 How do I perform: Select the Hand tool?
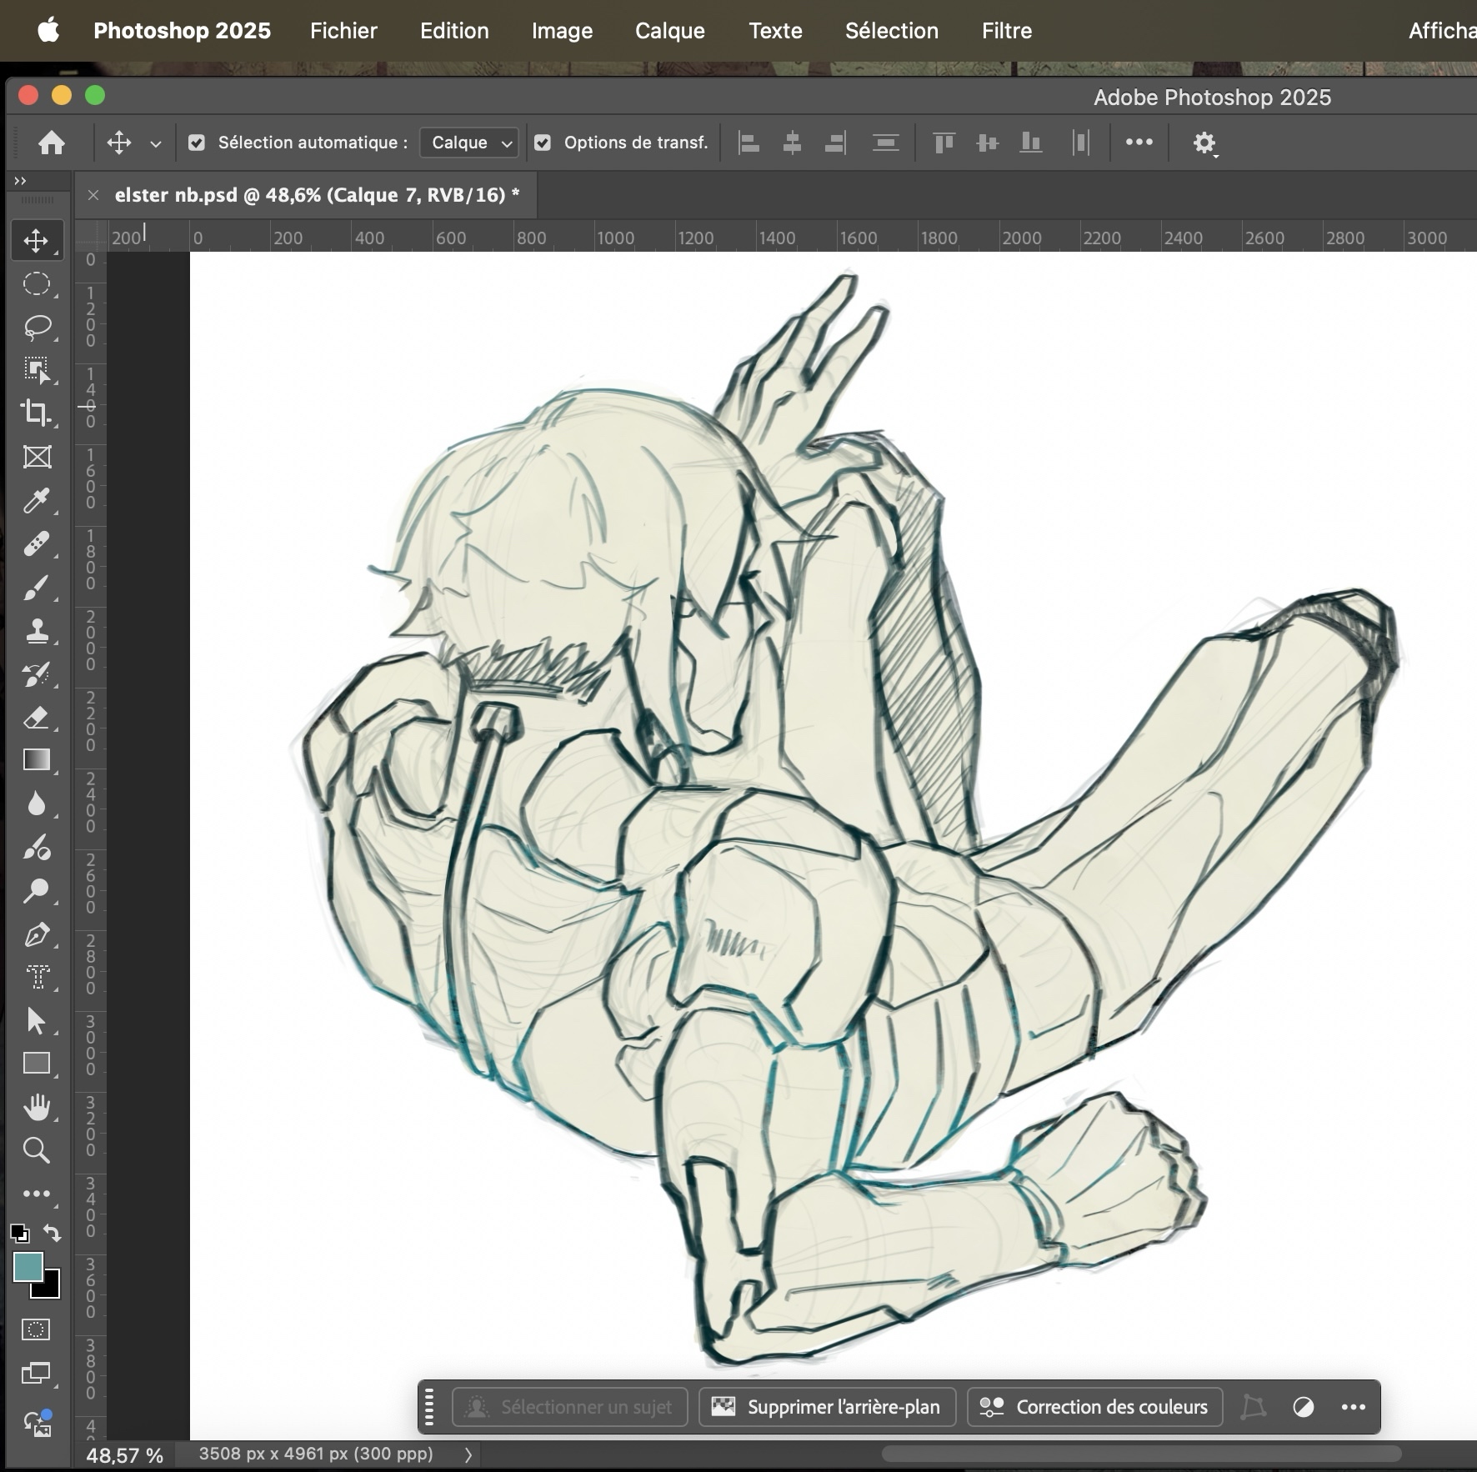point(37,1107)
